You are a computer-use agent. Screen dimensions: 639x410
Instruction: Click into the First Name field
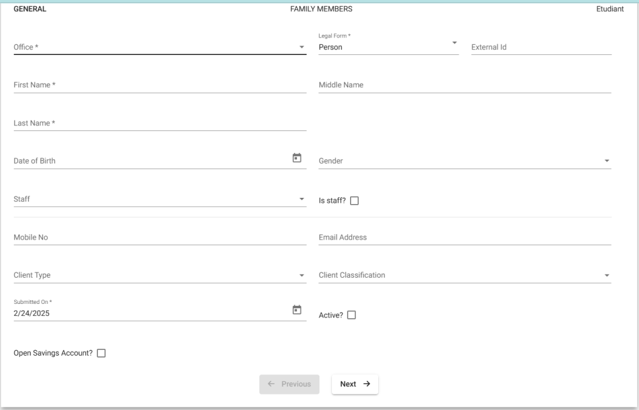click(x=125, y=85)
